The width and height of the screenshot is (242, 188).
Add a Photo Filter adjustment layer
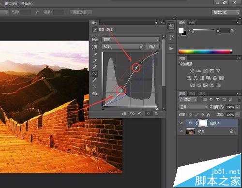209,78
